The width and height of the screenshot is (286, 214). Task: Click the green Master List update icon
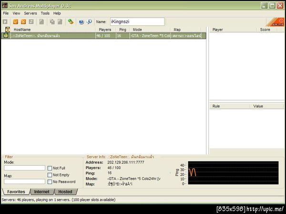[71, 22]
